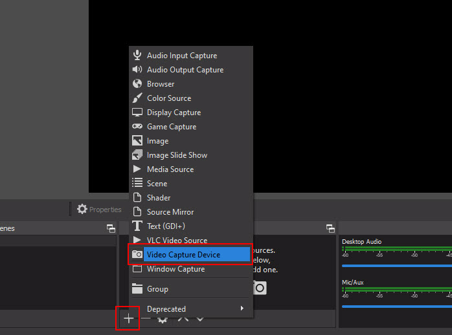Click the Desktop Audio level meter
Screen dimensions: 452x335
[x=397, y=248]
